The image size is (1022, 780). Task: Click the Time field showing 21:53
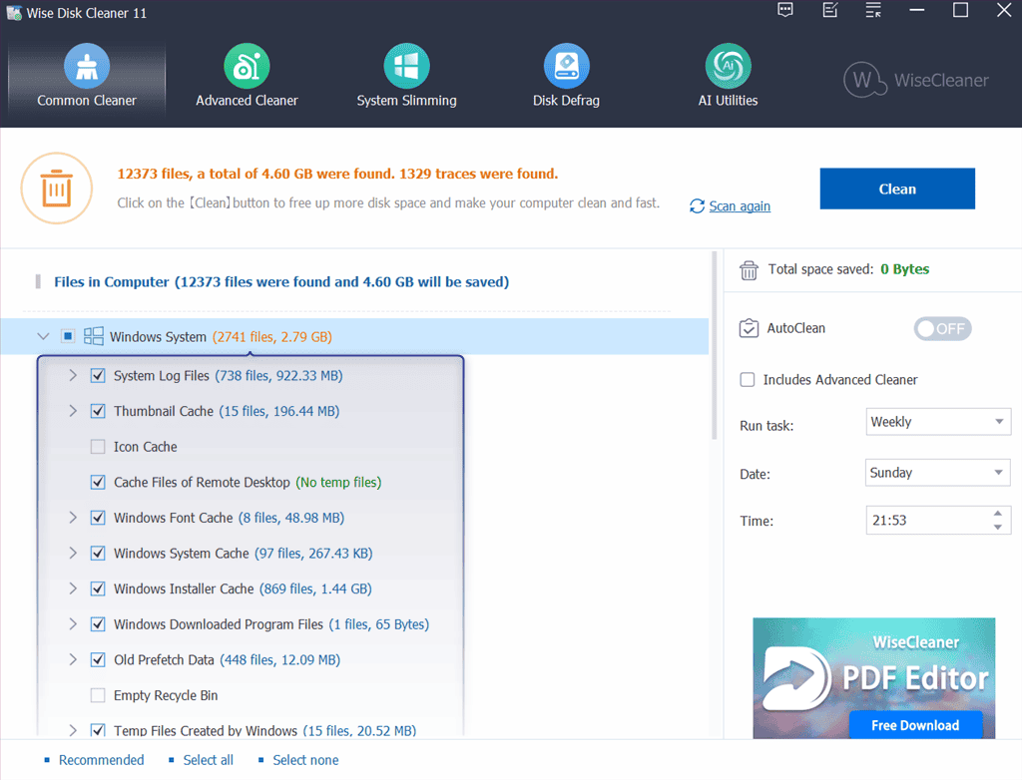tap(923, 521)
